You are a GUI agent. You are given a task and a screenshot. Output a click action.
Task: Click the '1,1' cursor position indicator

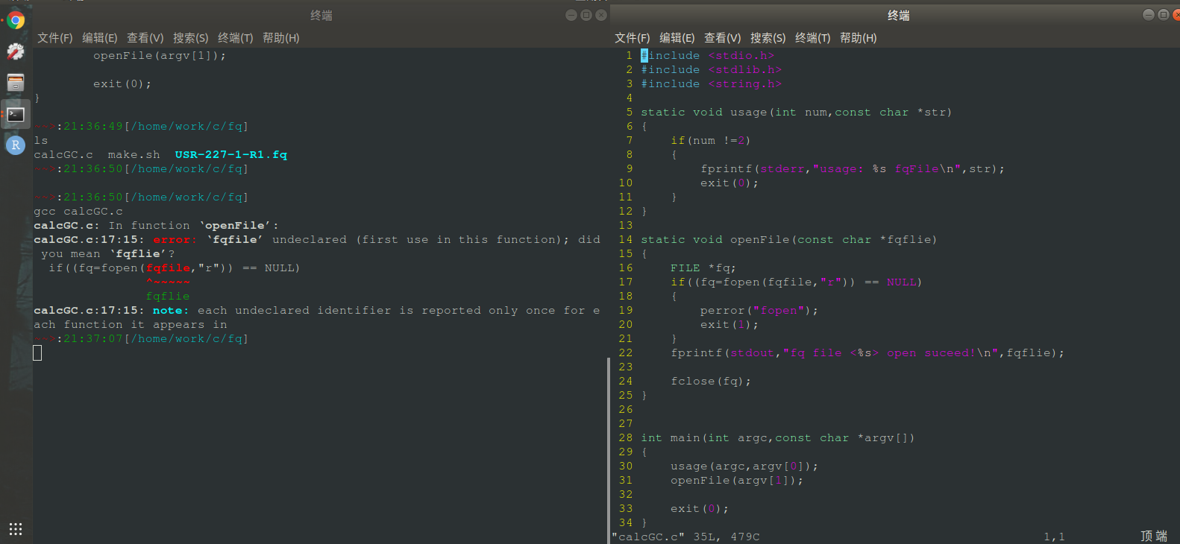point(1054,537)
